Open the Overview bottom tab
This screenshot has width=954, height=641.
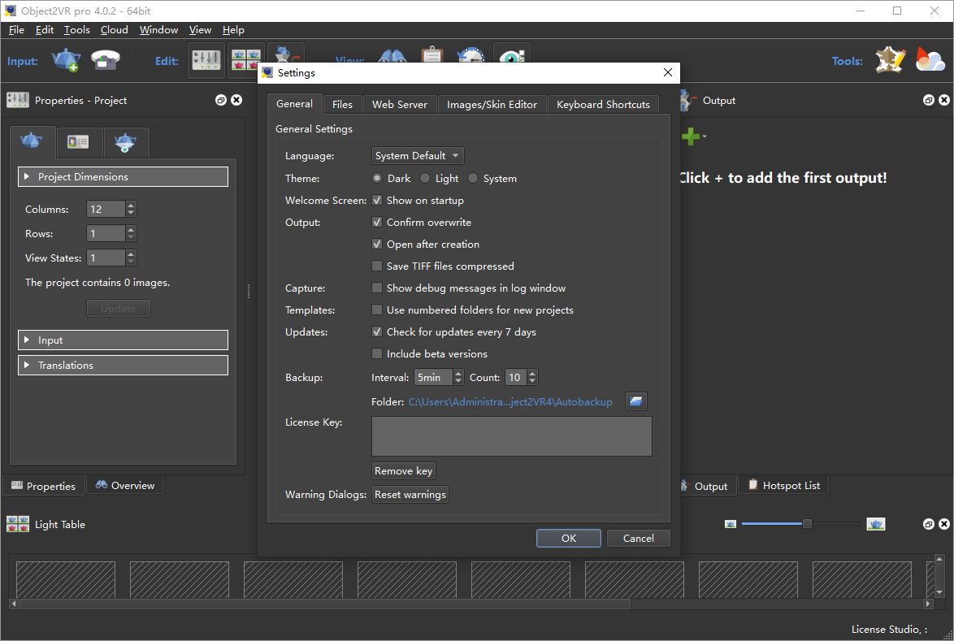124,485
